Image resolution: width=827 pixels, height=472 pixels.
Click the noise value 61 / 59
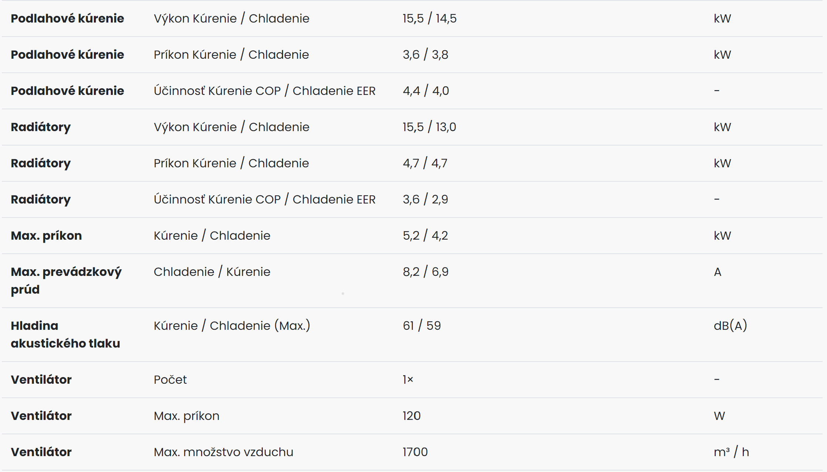pyautogui.click(x=422, y=326)
